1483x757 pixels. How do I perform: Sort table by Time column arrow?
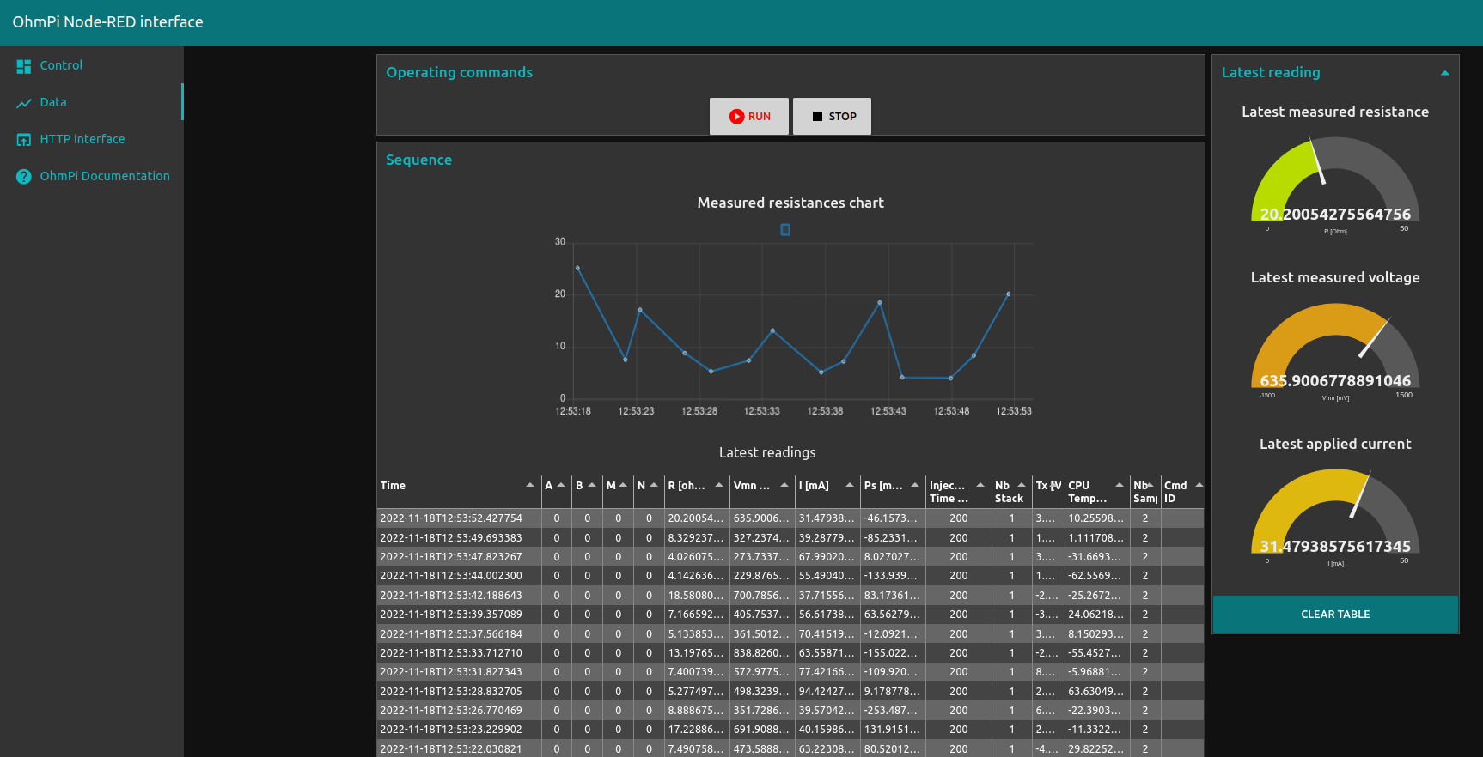[530, 485]
